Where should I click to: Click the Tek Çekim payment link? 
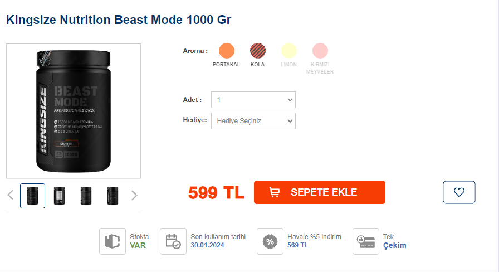point(394,245)
